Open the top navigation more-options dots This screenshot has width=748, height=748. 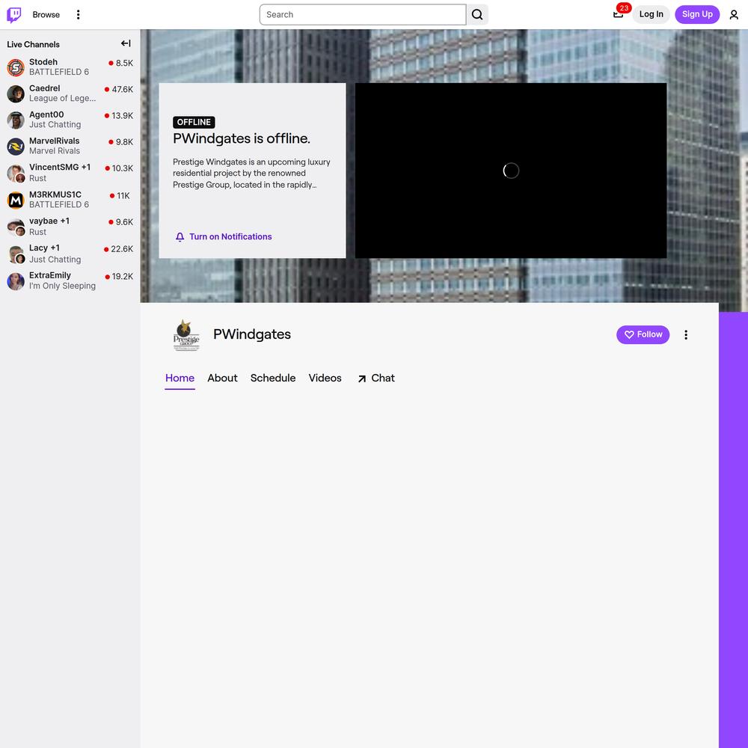(79, 15)
